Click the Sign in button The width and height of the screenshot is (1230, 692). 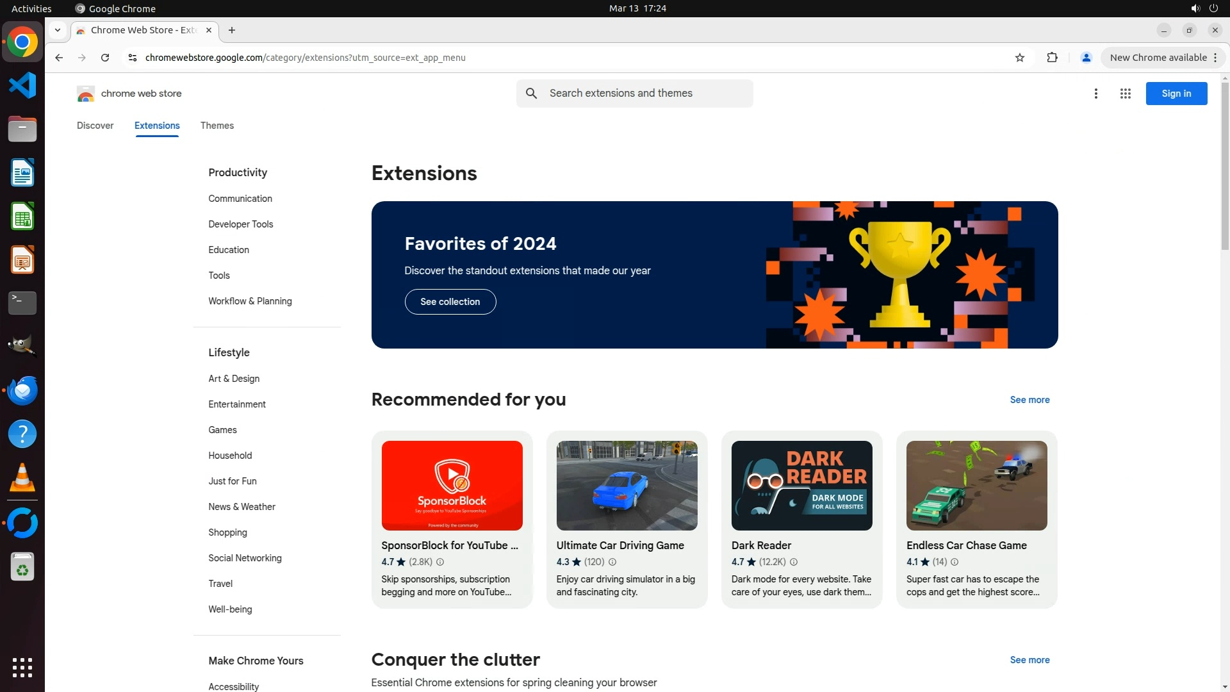point(1176,94)
